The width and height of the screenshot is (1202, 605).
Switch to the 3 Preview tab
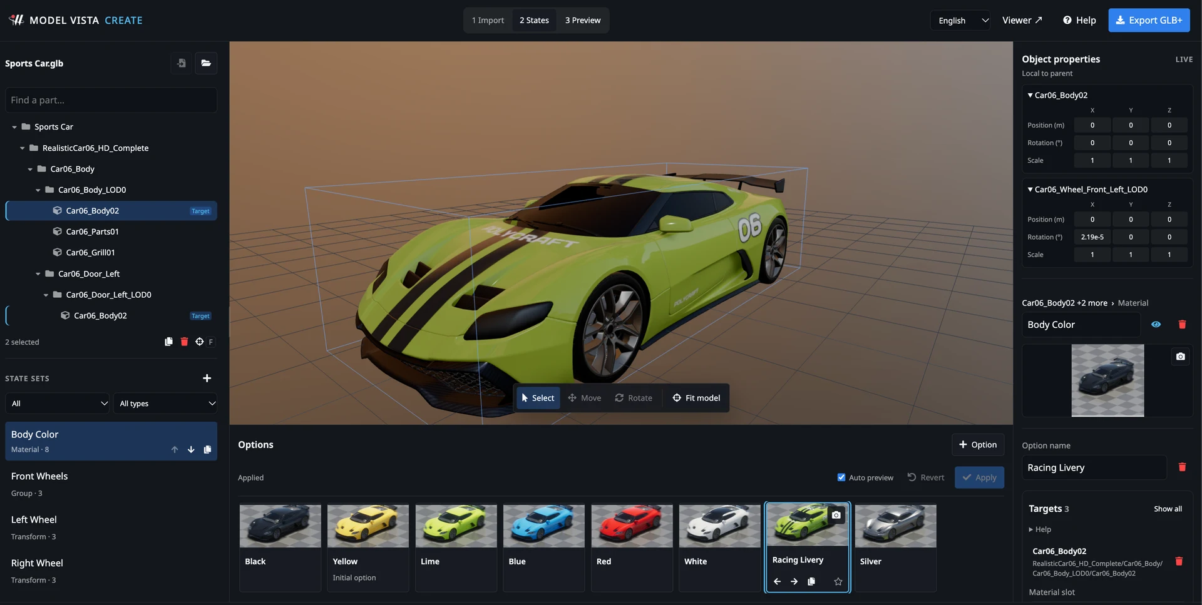(583, 21)
